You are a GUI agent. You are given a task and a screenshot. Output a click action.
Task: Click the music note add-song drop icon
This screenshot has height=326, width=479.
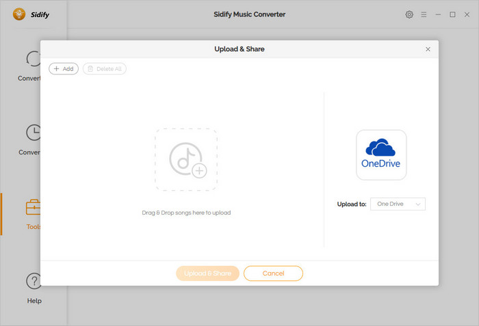(186, 160)
